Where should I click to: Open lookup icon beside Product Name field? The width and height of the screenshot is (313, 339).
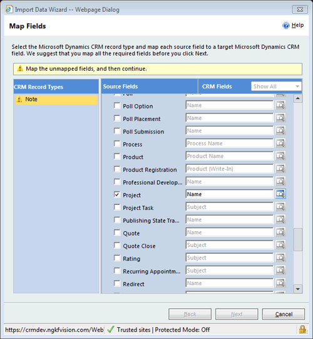pyautogui.click(x=280, y=156)
